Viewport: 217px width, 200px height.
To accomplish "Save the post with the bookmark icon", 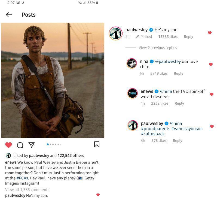I will pos(97,144).
